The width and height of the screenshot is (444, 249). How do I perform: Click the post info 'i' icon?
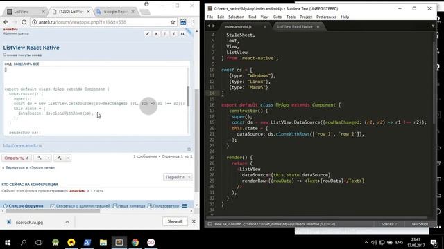coord(174,34)
